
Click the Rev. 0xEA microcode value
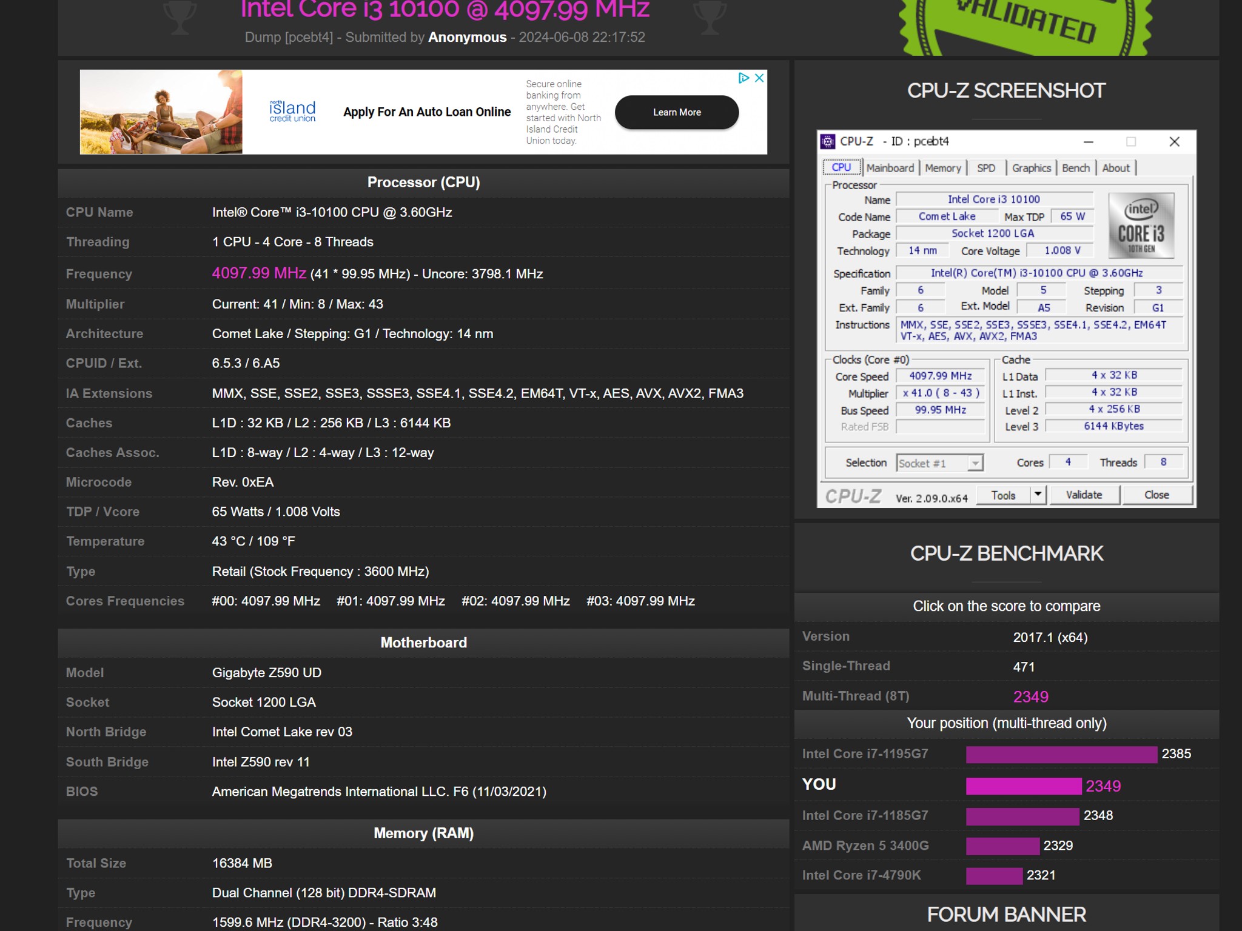click(x=243, y=482)
